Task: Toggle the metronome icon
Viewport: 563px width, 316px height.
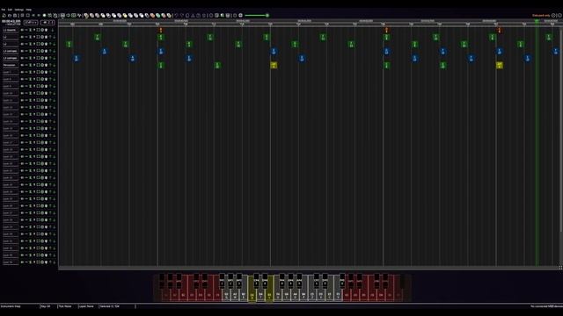Action: coord(55,16)
